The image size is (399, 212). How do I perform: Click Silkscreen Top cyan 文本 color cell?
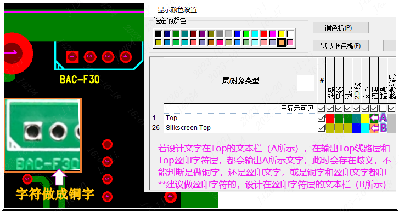(x=365, y=128)
